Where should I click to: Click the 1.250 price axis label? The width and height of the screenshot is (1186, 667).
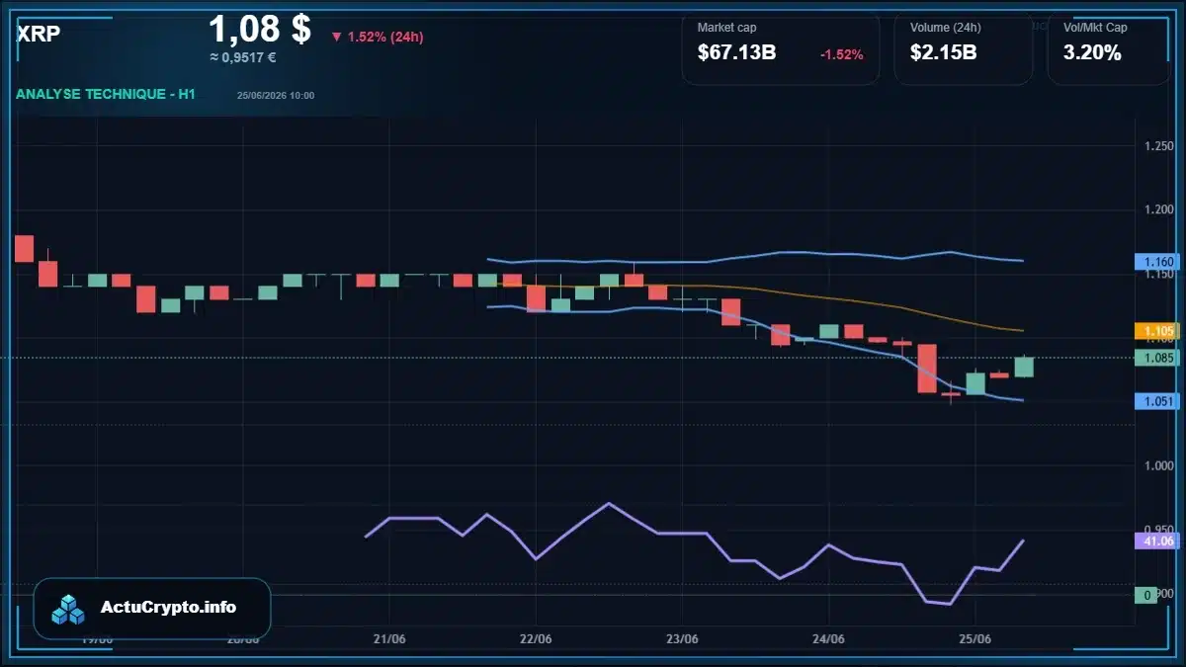pos(1158,146)
